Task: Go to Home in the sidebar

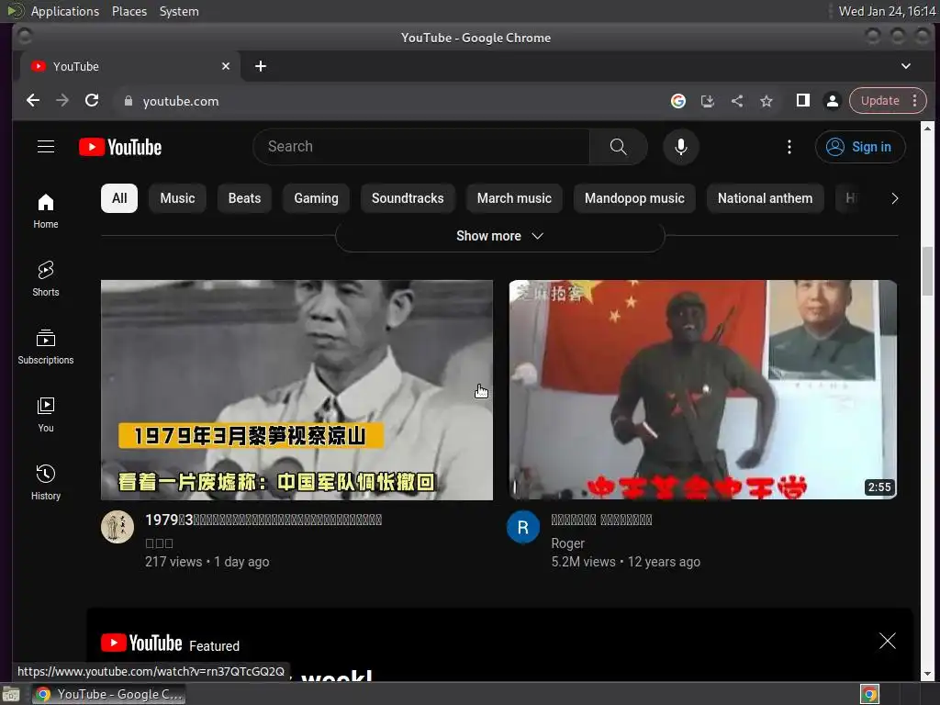Action: click(46, 211)
